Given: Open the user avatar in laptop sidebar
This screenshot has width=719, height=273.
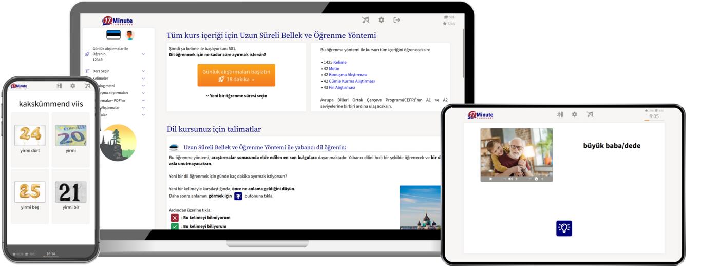Looking at the screenshot, I should click(x=129, y=35).
